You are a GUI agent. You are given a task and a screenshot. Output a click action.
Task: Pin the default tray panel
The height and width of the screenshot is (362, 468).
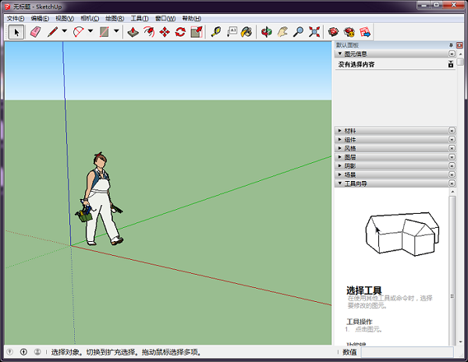[x=450, y=45]
